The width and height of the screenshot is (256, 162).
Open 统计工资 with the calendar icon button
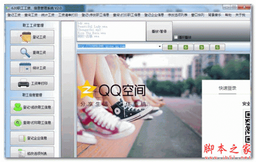click(x=32, y=68)
